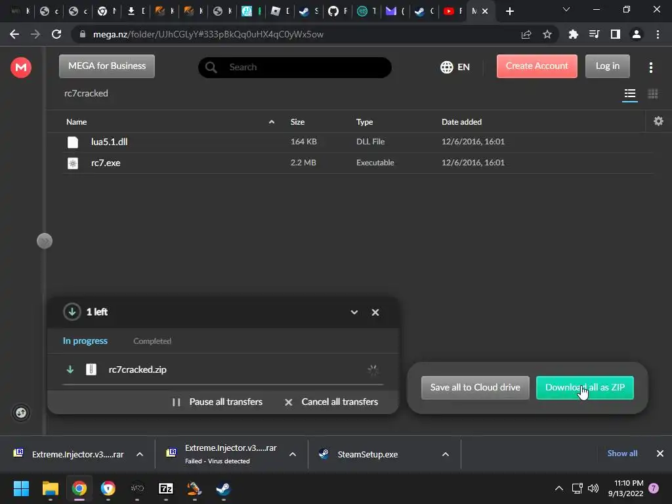Image resolution: width=672 pixels, height=504 pixels.
Task: Open Chrome three-dot menu
Action: [x=658, y=34]
